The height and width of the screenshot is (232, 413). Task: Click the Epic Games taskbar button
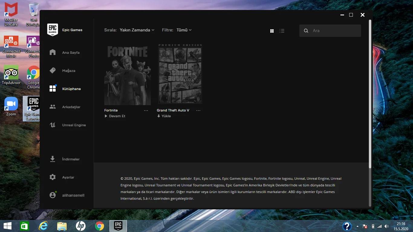coord(118,226)
